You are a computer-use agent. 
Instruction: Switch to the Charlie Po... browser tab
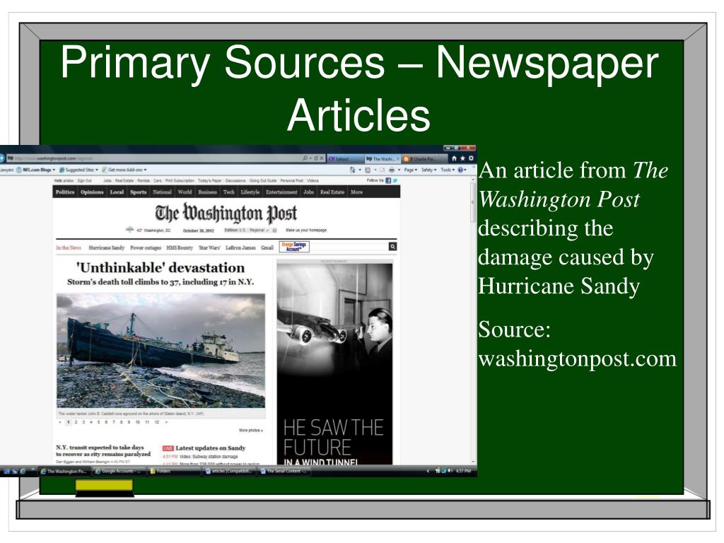coord(424,159)
